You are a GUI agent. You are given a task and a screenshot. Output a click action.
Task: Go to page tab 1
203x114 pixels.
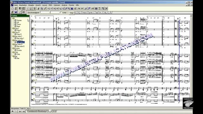tap(48, 111)
